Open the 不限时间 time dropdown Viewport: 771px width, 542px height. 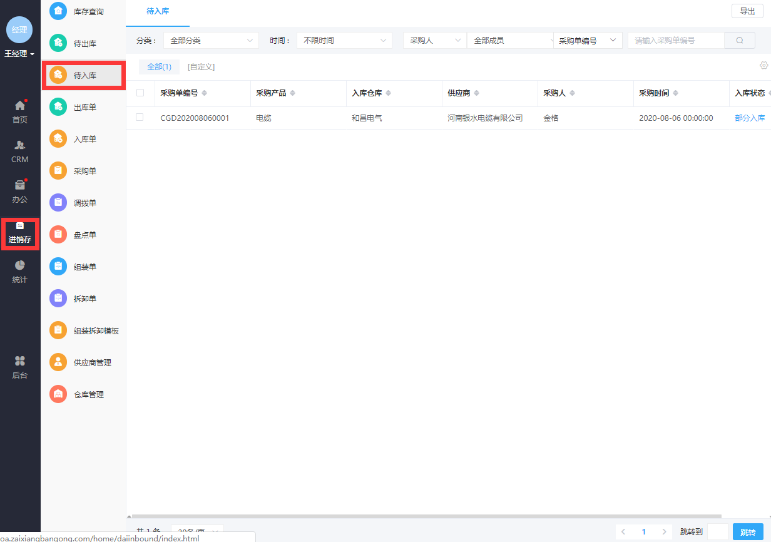click(x=344, y=40)
